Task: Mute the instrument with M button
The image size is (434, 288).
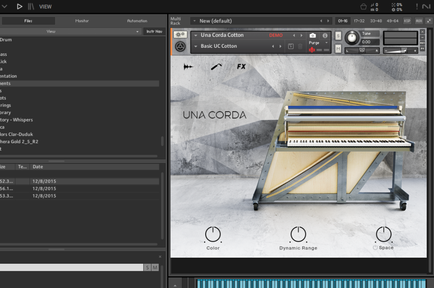Action: (338, 49)
